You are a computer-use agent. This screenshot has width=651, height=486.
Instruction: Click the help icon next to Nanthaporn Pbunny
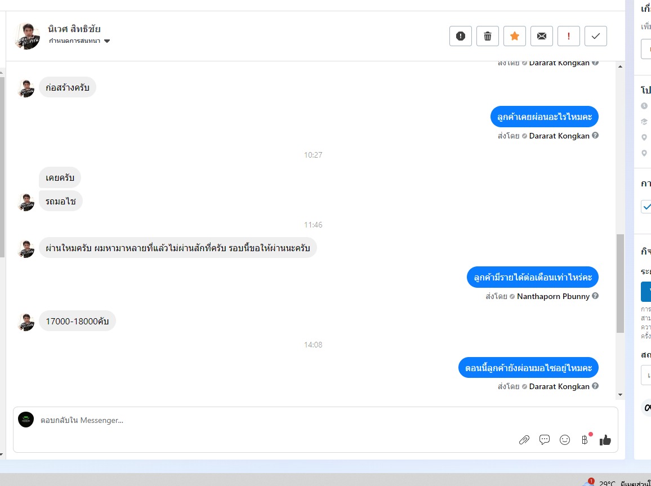coord(595,296)
